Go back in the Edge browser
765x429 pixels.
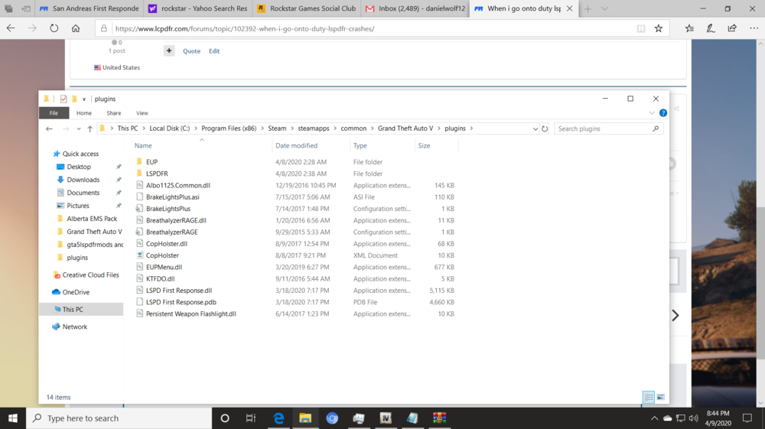click(11, 28)
